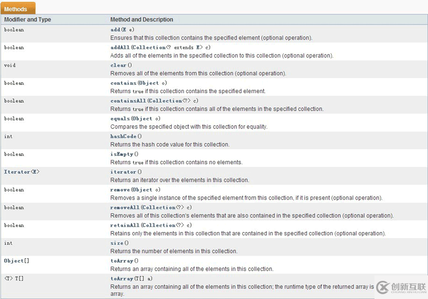The image size is (428, 299).
Task: Open the contains(Object o) method link
Action: pos(124,83)
